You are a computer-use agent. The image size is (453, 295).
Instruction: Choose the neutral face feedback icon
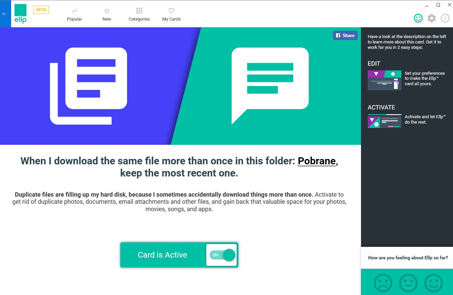[408, 283]
